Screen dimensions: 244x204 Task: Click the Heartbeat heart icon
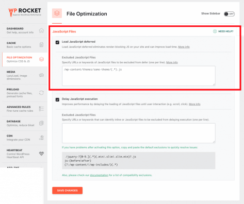[41, 154]
